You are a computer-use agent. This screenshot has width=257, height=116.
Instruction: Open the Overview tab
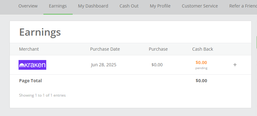(28, 6)
